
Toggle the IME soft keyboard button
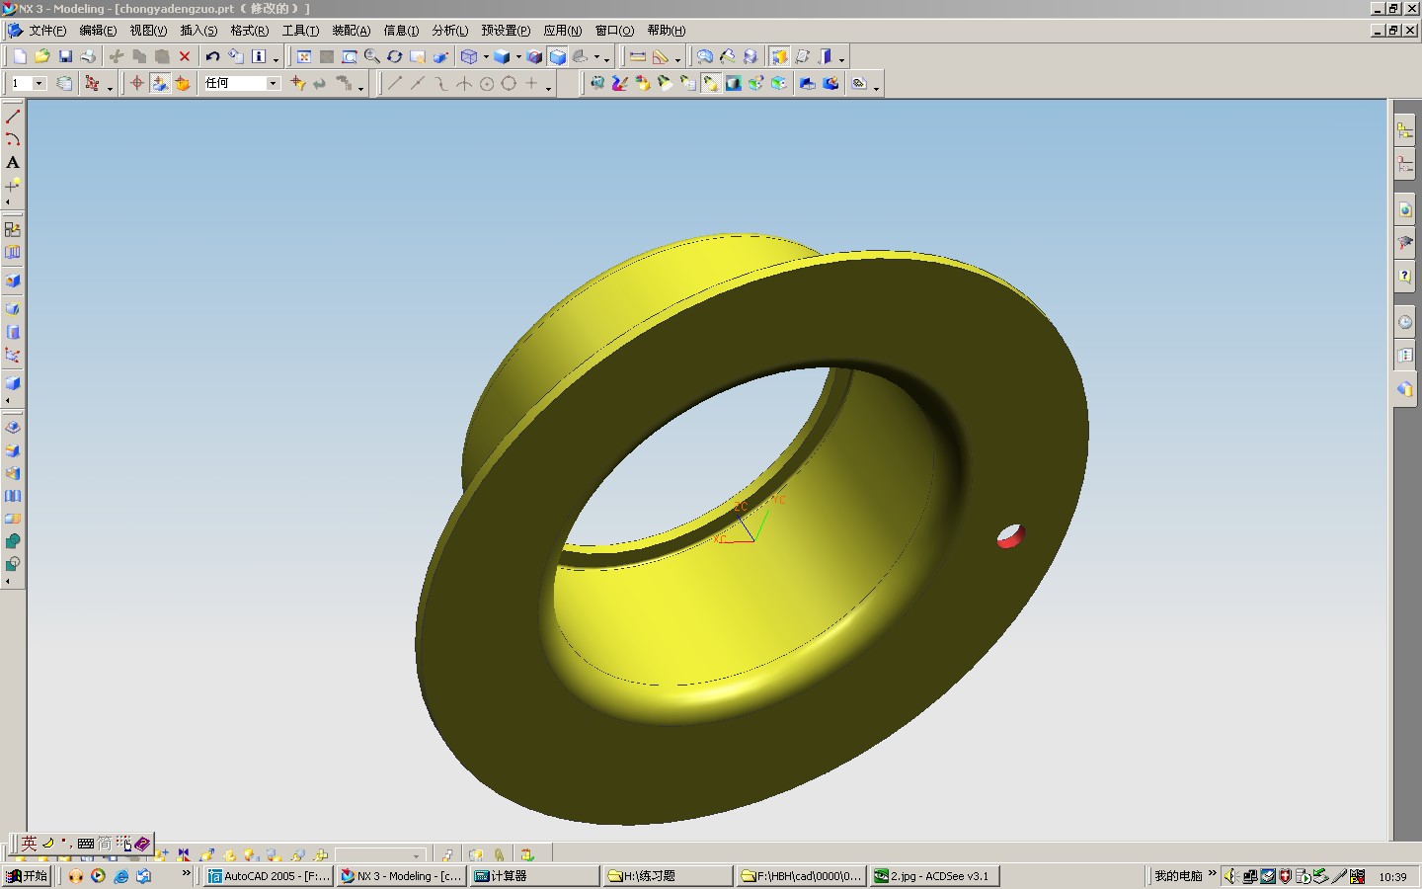click(x=86, y=844)
